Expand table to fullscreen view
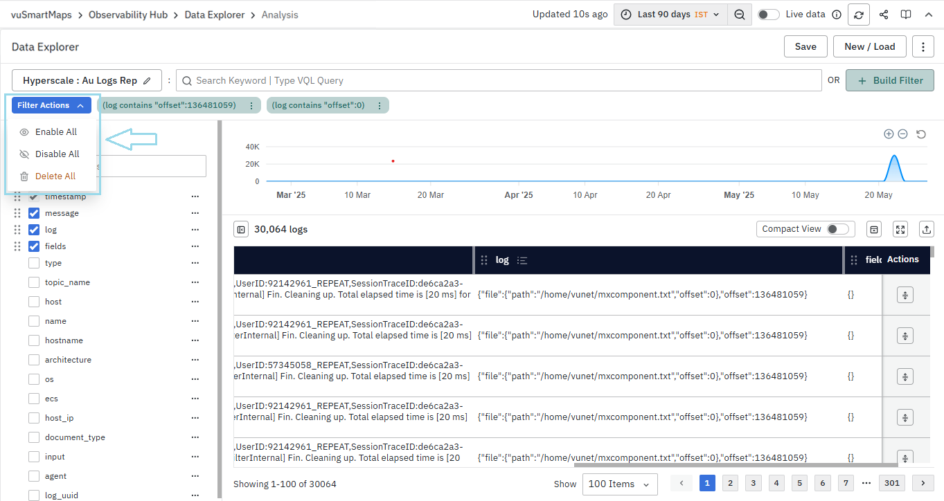The height and width of the screenshot is (501, 944). [900, 229]
